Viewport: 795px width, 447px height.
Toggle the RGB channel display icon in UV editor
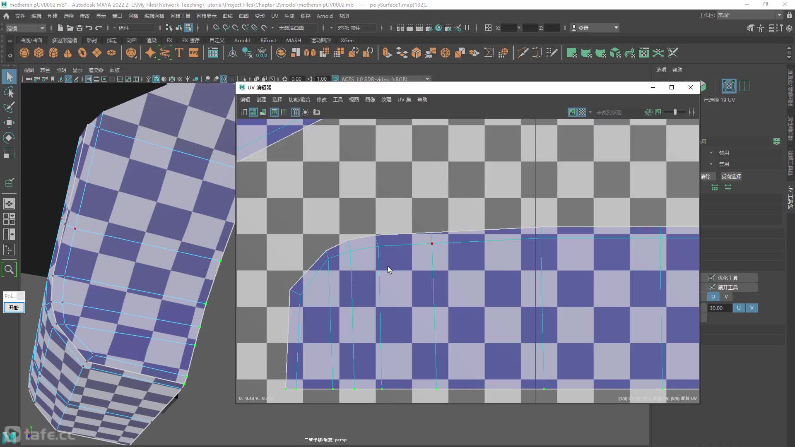(x=649, y=112)
